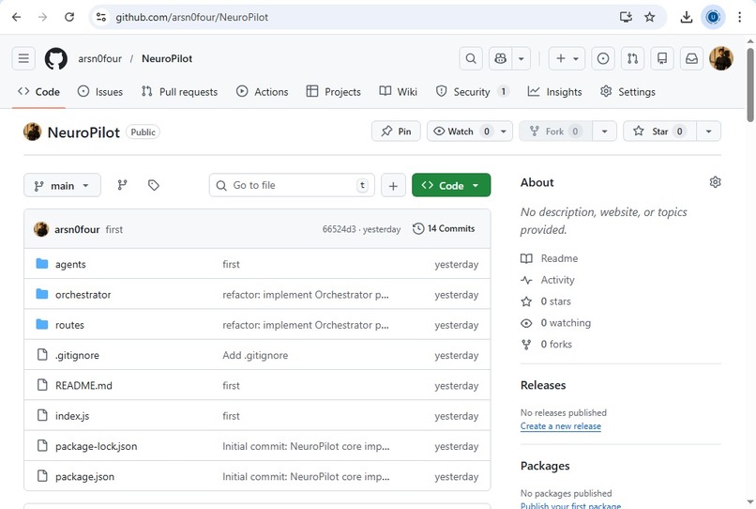This screenshot has width=756, height=509.
Task: Open the Activity link in About
Action: [548, 280]
